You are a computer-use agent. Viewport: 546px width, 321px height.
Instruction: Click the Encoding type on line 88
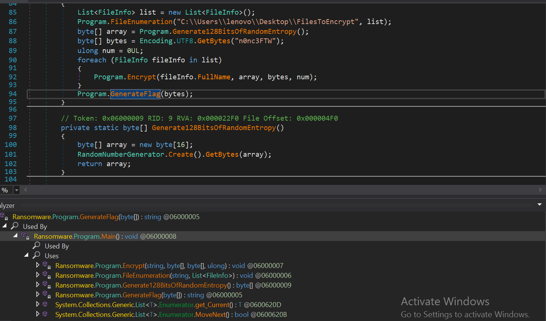[156, 41]
